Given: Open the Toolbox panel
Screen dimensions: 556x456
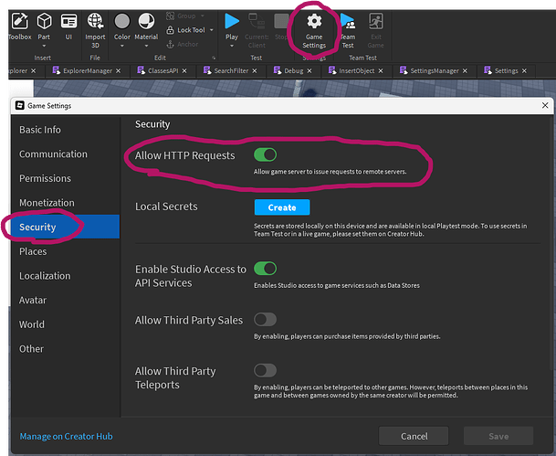Looking at the screenshot, I should (19, 26).
